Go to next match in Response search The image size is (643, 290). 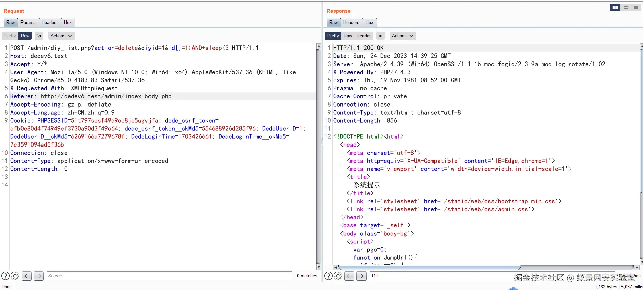tap(361, 276)
